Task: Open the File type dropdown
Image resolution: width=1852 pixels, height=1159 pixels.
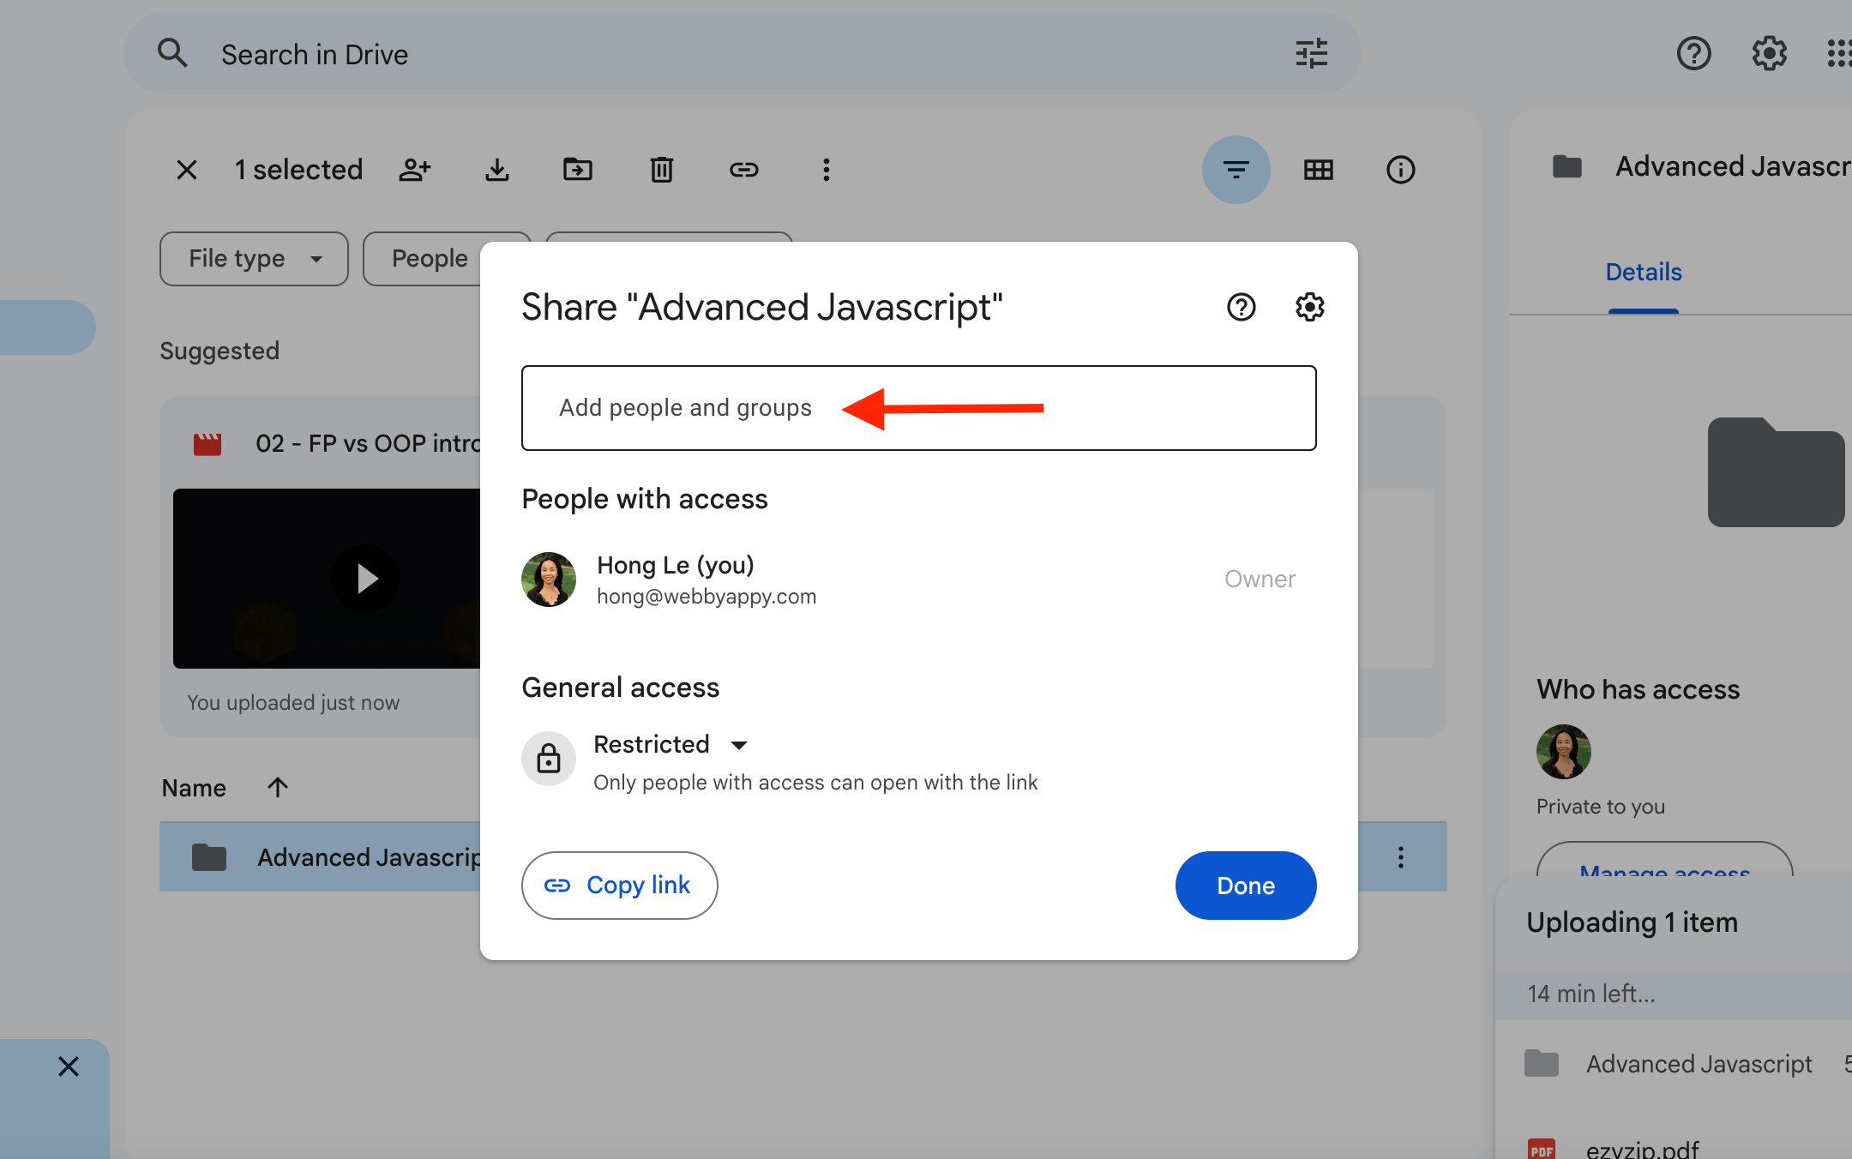Action: [x=253, y=258]
